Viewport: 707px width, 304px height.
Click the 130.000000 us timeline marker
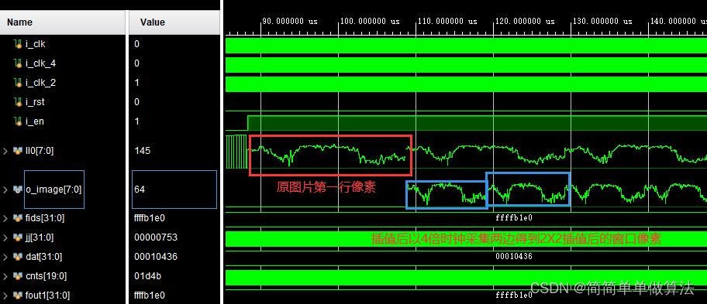point(602,21)
